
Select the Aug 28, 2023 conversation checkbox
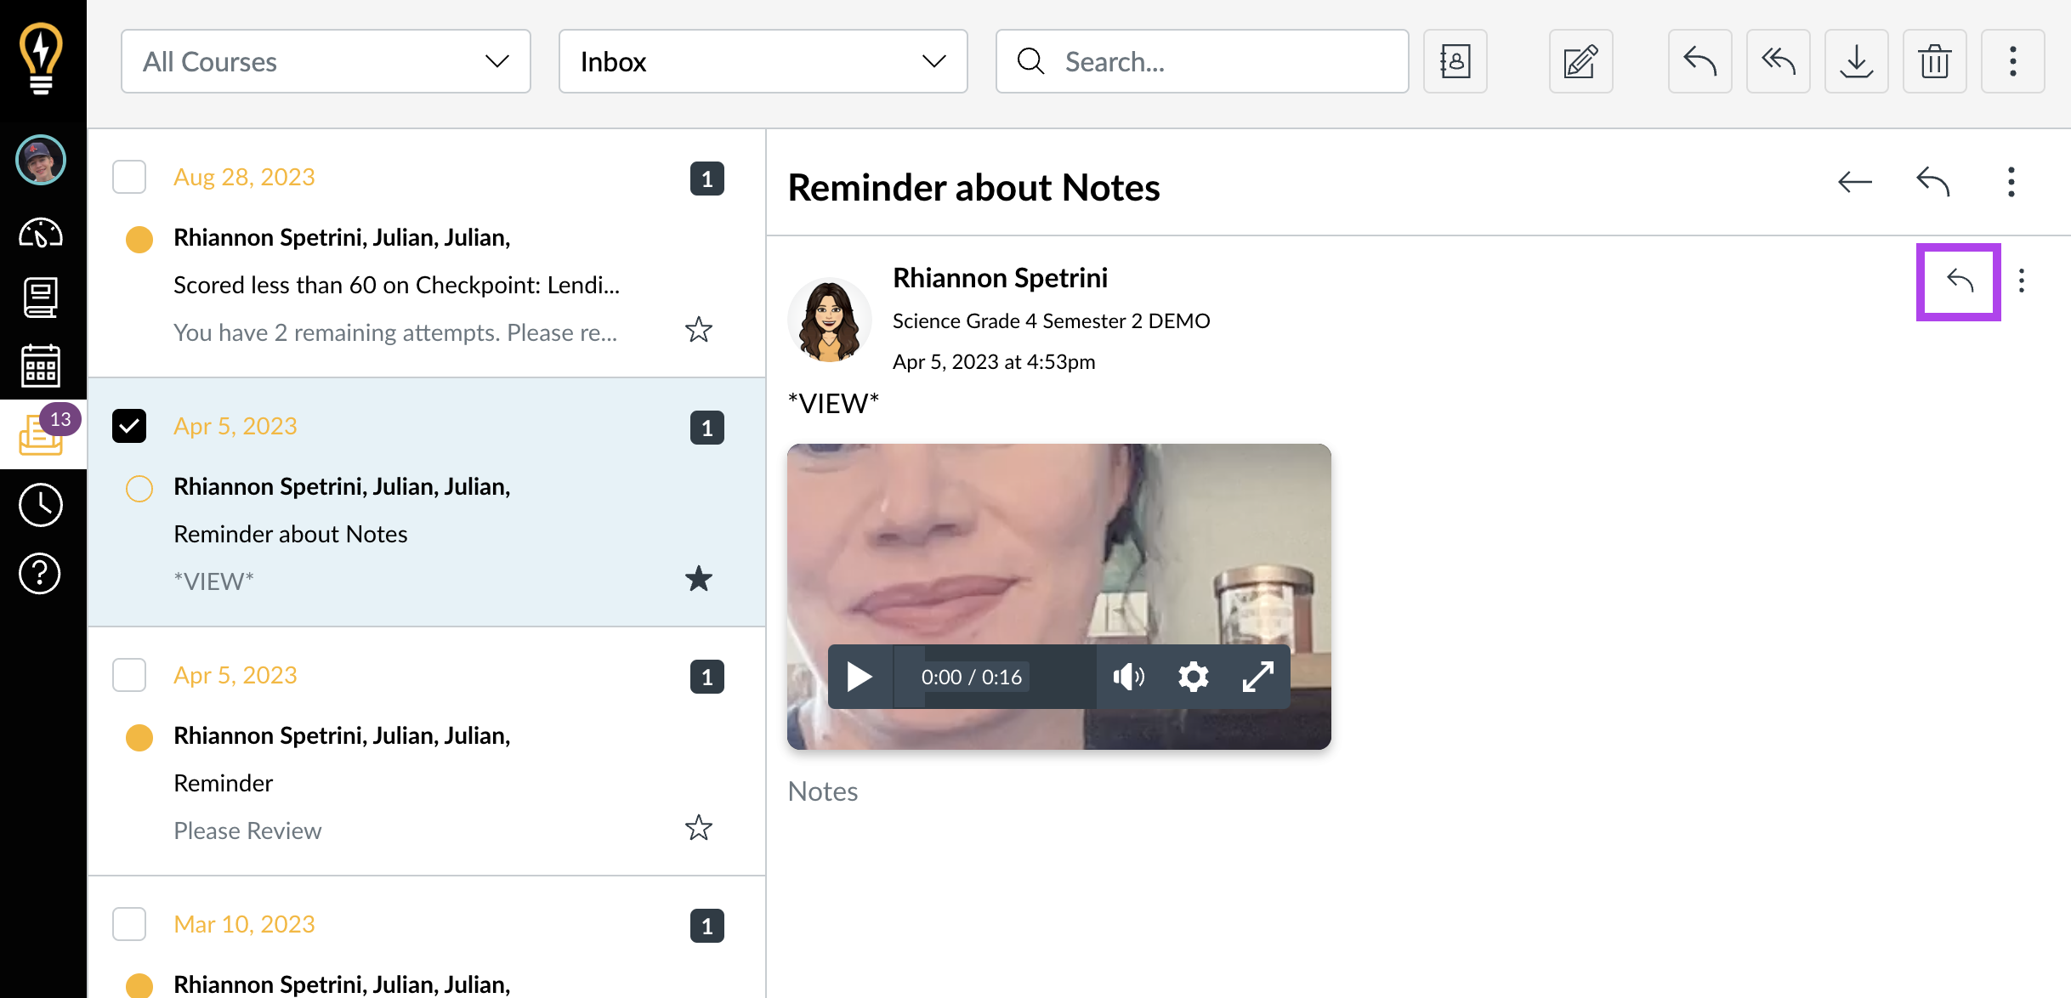[129, 177]
